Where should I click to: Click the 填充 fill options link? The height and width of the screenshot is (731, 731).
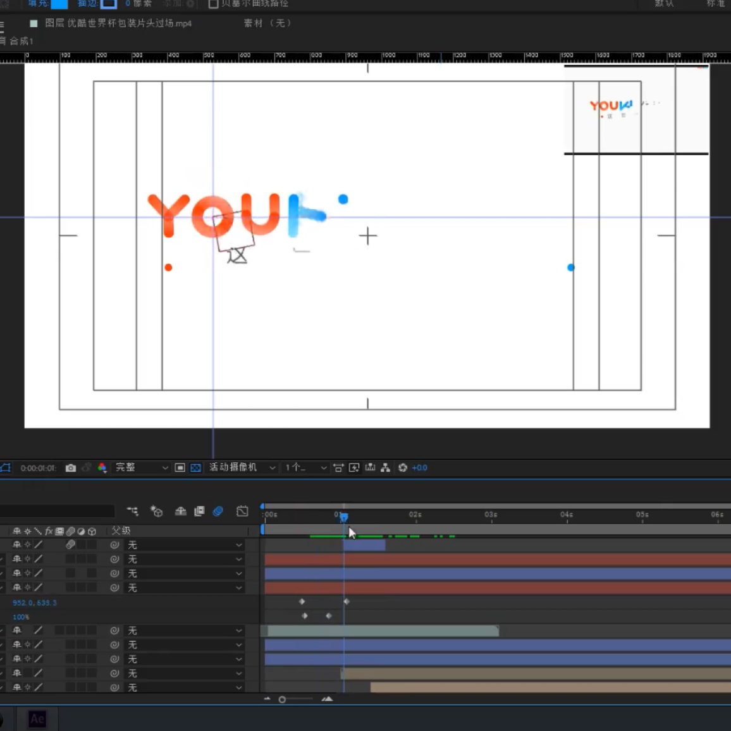(38, 4)
